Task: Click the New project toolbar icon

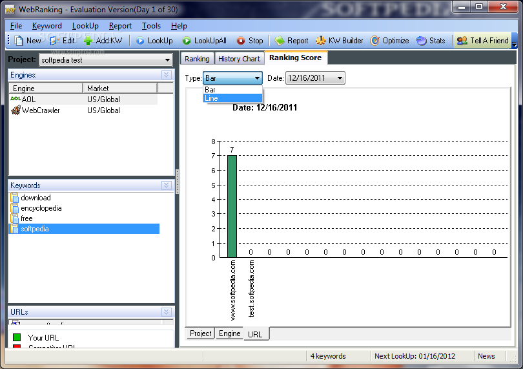Action: tap(19, 41)
